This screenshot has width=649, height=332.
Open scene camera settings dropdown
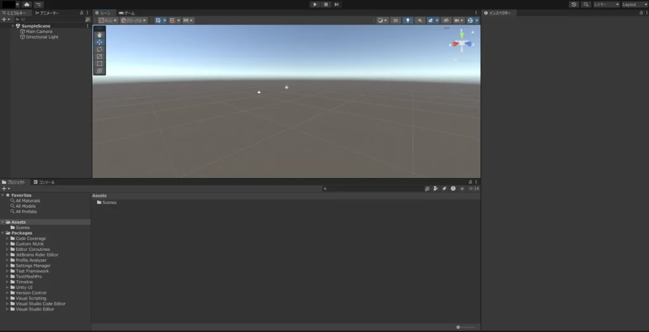459,20
